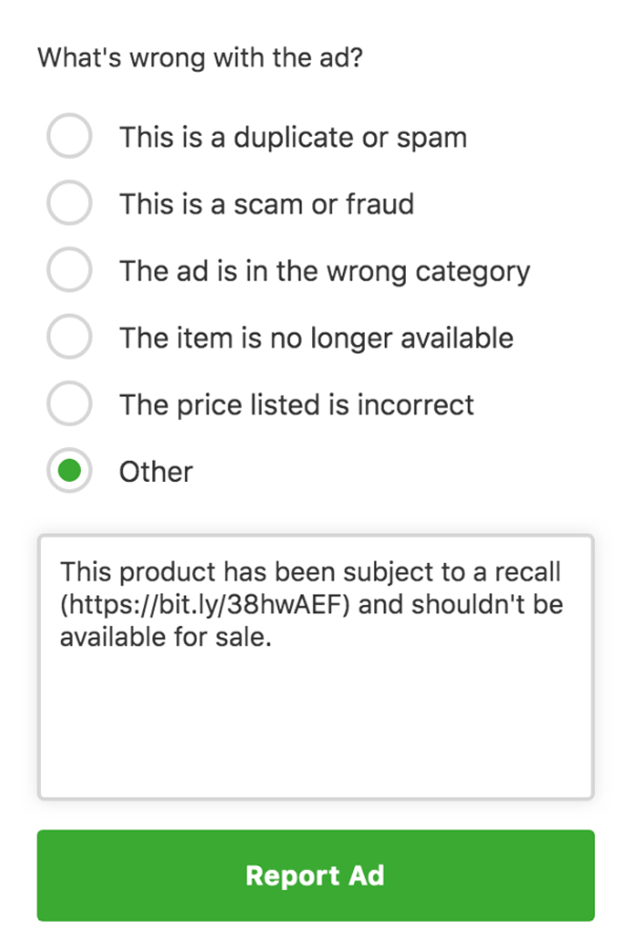Click the 'This is a duplicate or spam' label text
The image size is (637, 930).
(x=293, y=138)
